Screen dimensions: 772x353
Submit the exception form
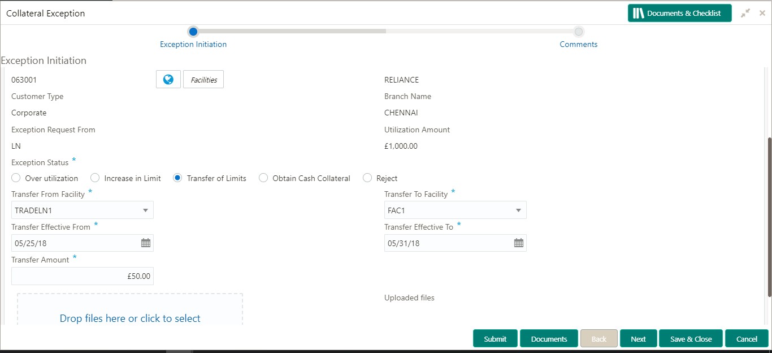click(495, 338)
